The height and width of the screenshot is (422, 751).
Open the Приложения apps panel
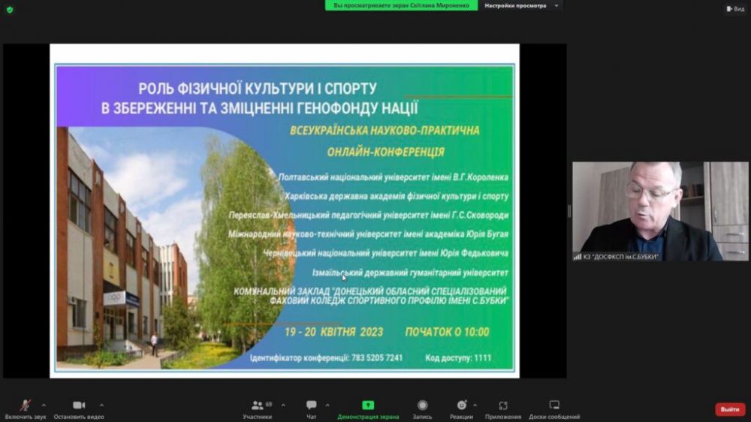503,406
